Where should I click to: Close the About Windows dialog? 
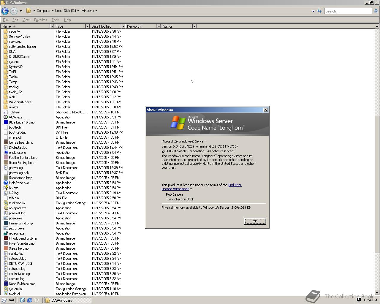[266, 110]
